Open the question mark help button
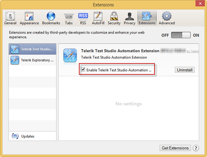Screen dimensions: 207x157 tap(196, 148)
